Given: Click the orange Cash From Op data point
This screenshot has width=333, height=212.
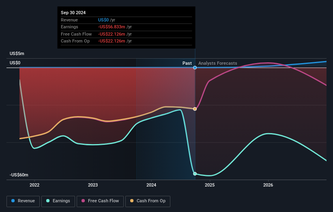Looking at the screenshot, I should [195, 109].
